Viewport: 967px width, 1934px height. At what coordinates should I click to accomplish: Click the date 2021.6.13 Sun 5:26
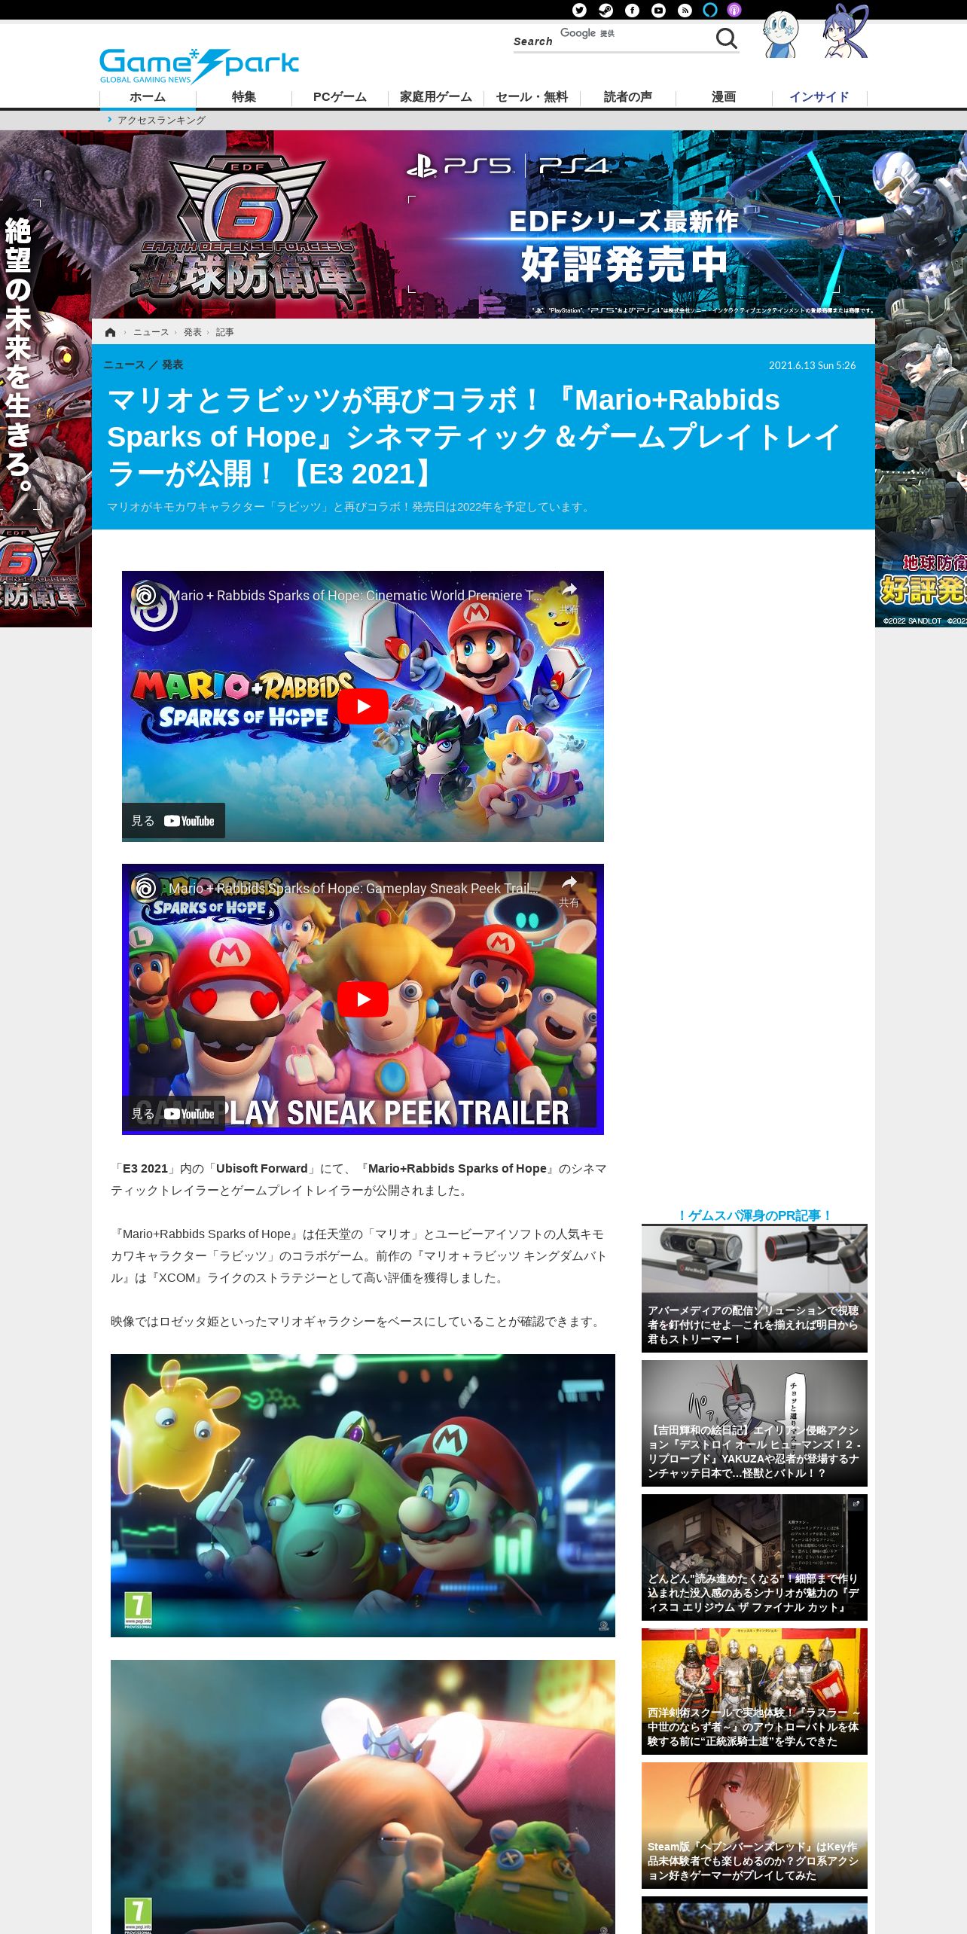[x=812, y=365]
